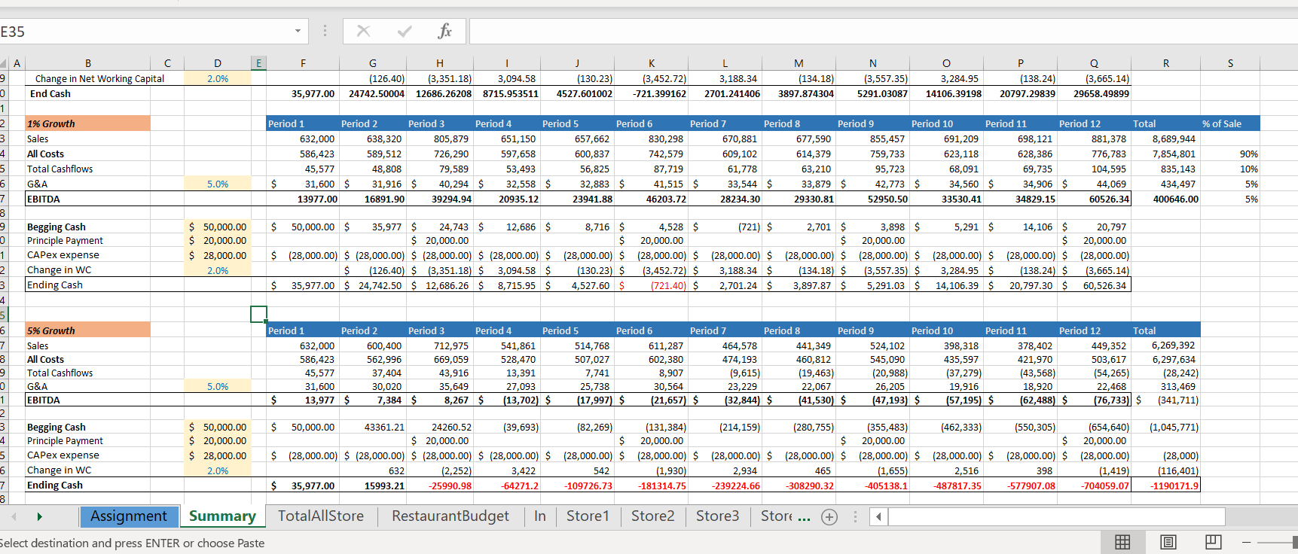
Task: Click the '5% Growth' label cell
Action: tap(88, 330)
